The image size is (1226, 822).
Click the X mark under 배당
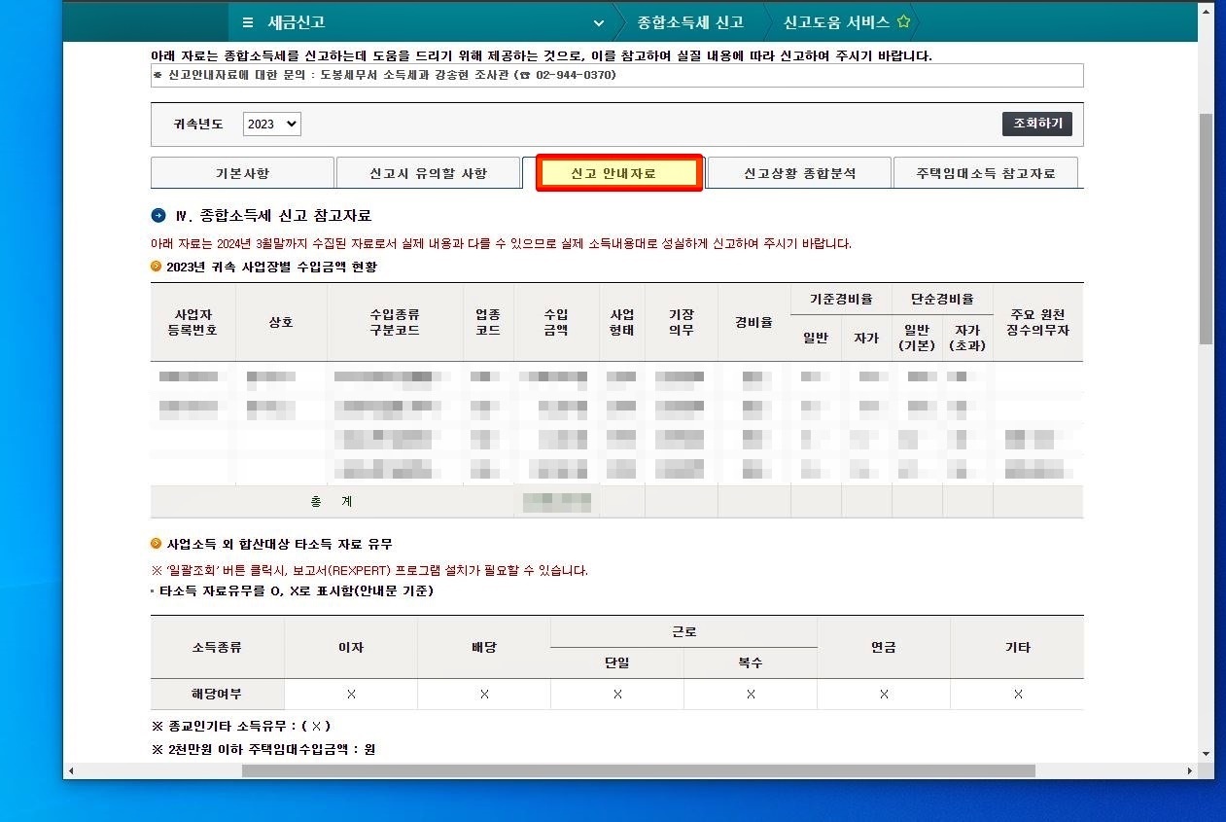click(x=484, y=694)
